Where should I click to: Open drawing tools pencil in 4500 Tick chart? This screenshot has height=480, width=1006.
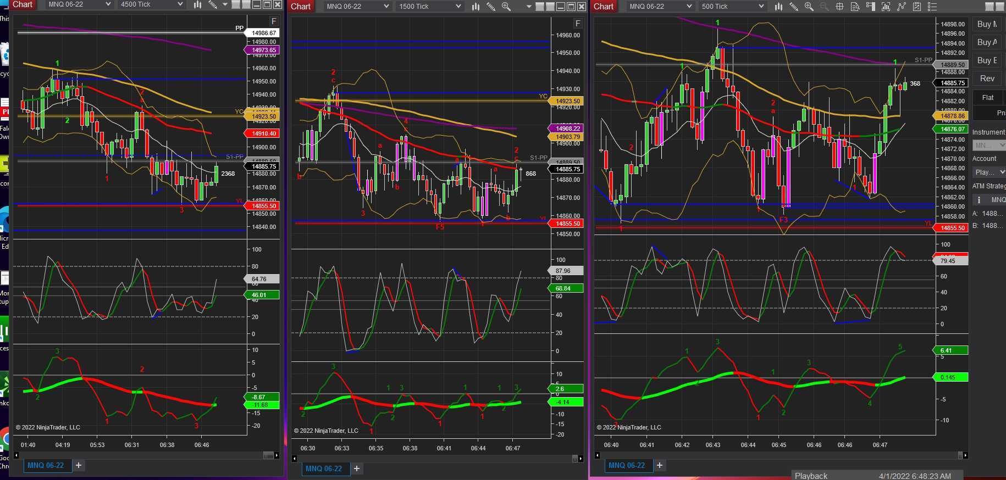(x=212, y=4)
